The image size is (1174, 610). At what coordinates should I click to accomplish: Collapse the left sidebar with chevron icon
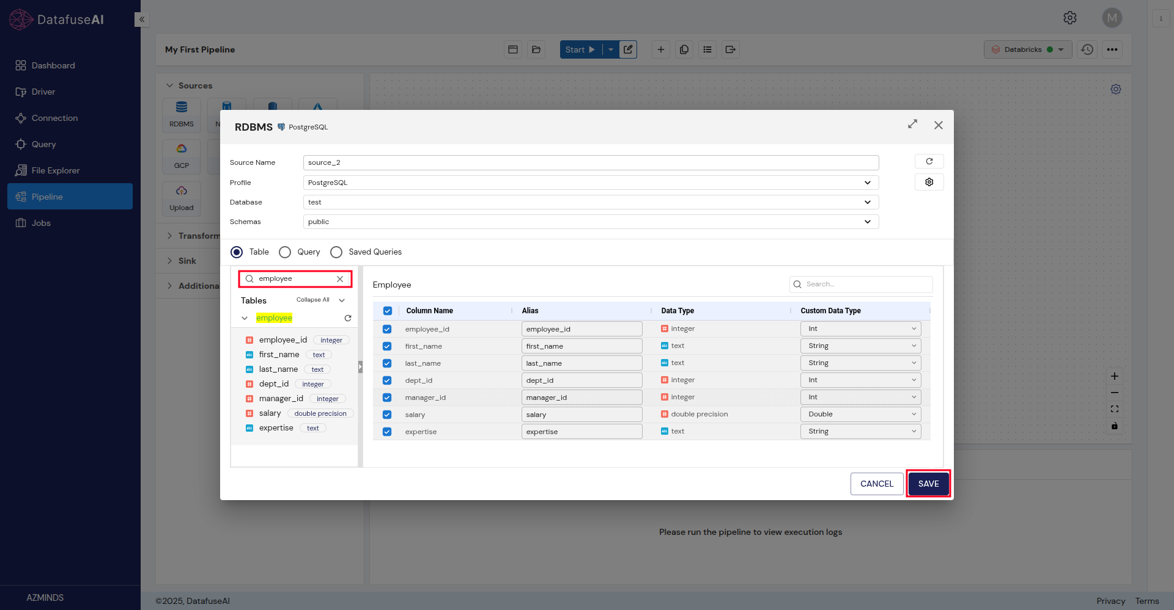coord(142,20)
